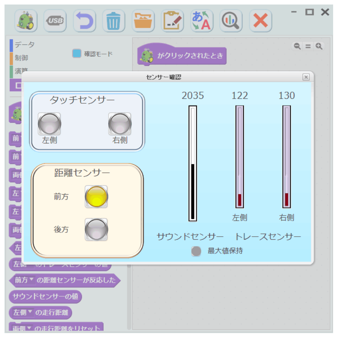Open the 左側 dropdown in 走行距離 block
Image resolution: width=338 pixels, height=338 pixels.
[x=23, y=312]
